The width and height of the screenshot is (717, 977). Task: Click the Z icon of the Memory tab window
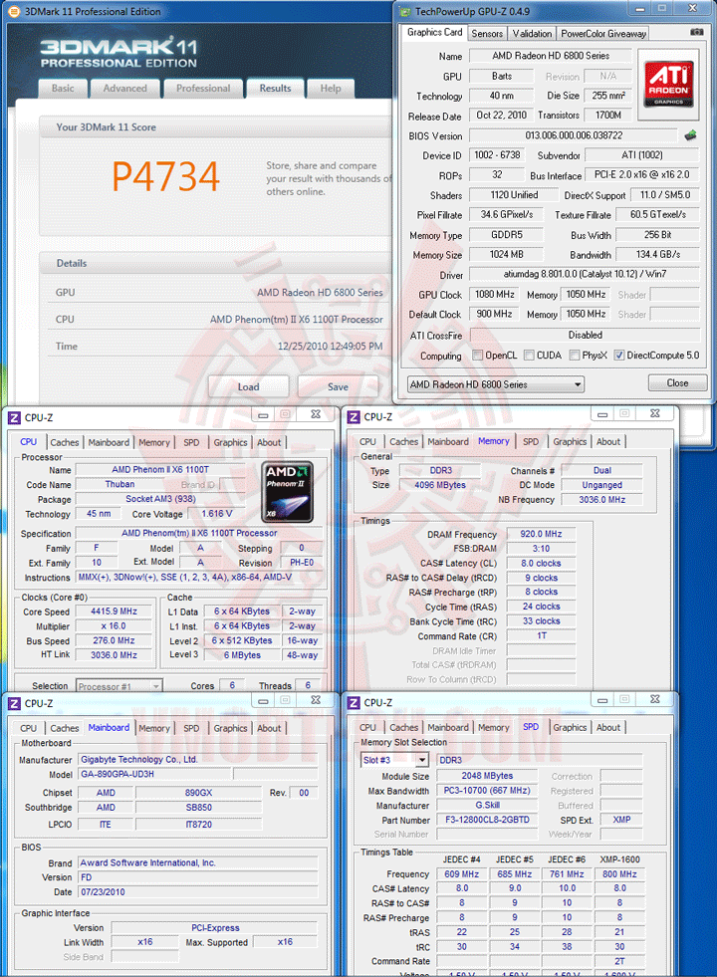tap(354, 417)
